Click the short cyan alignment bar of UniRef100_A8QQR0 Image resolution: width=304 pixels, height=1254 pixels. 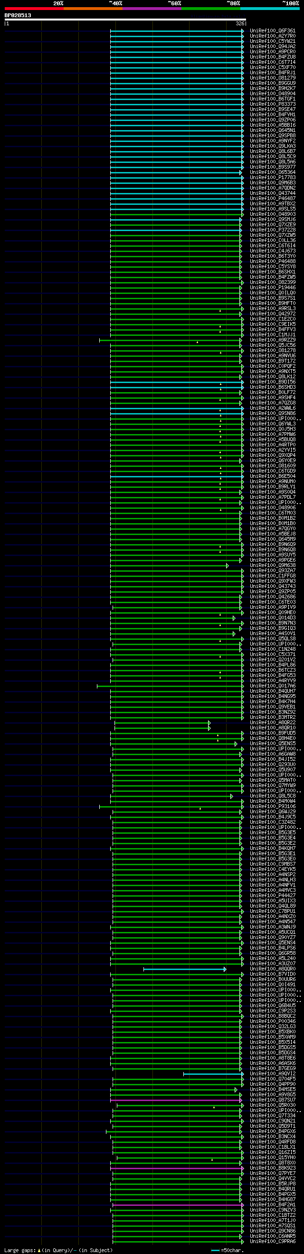pos(184,969)
